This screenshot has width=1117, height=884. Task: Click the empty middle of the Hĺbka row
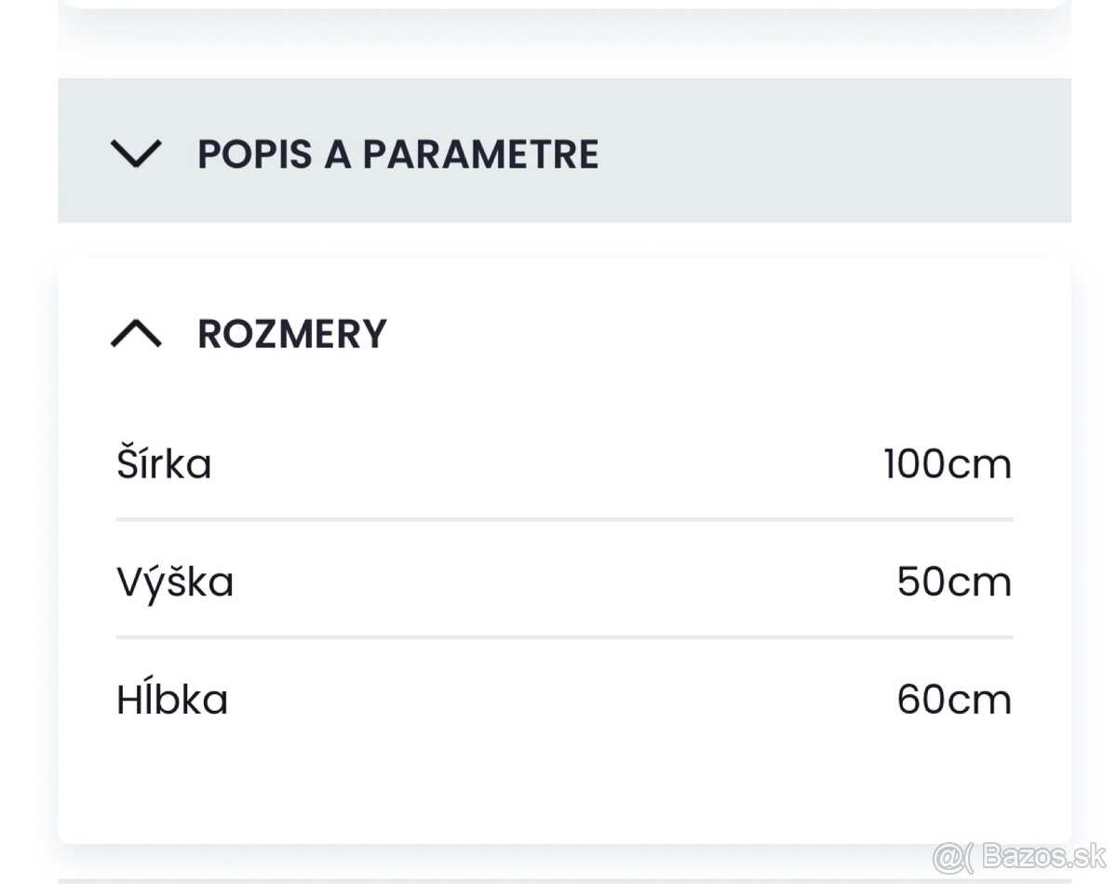pos(558,700)
